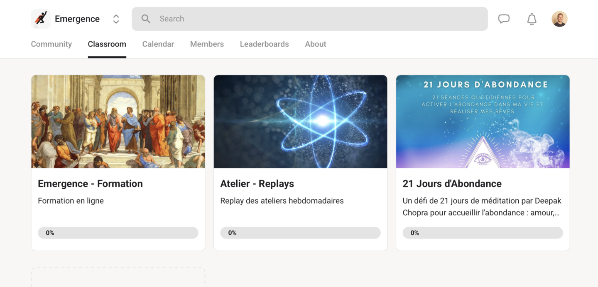Focus the Search input field
Image resolution: width=598 pixels, height=287 pixels.
pyautogui.click(x=310, y=19)
